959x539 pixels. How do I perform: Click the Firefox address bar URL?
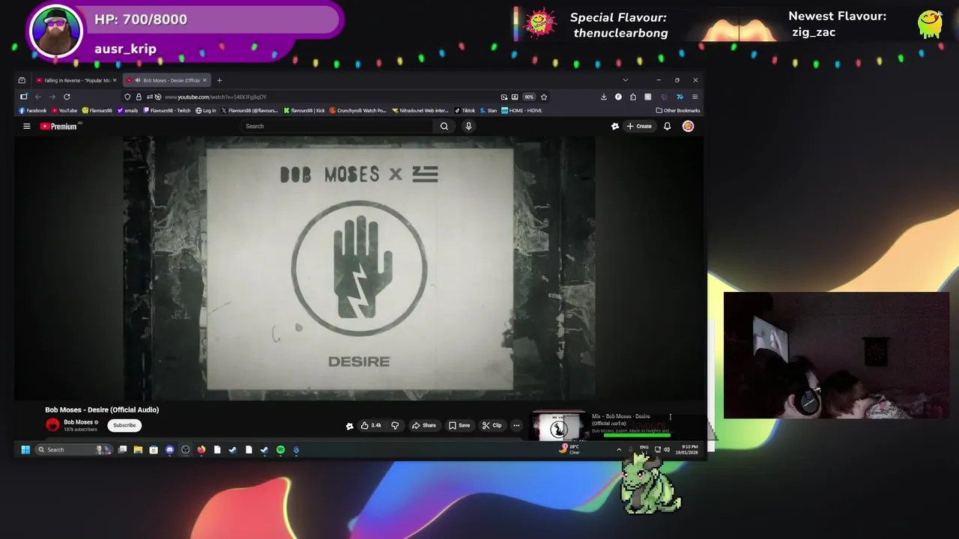pyautogui.click(x=215, y=97)
